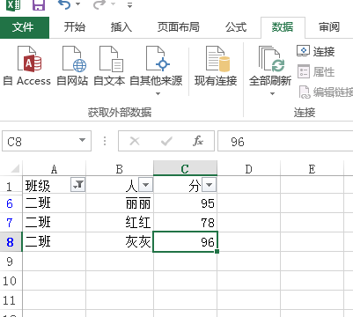Click the 属性 properties button
The height and width of the screenshot is (317, 353).
(316, 72)
